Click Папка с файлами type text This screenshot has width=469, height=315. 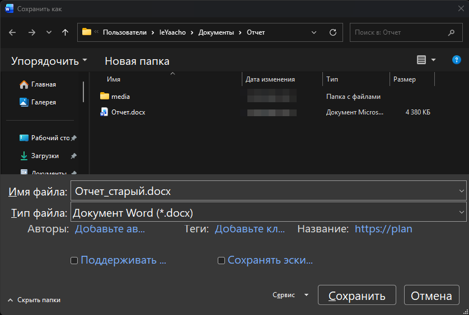click(353, 97)
